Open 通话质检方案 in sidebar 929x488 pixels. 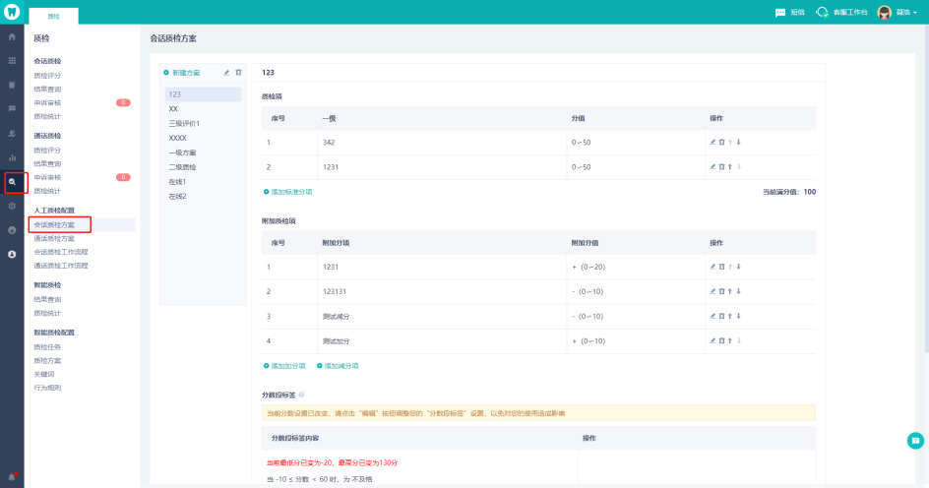coord(54,239)
